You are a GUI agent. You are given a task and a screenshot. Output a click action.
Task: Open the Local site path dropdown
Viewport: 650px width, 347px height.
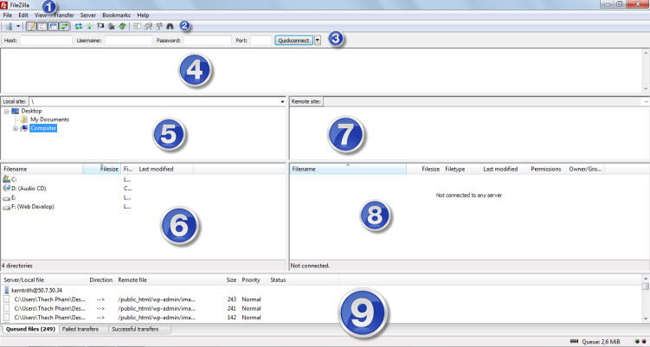click(x=282, y=101)
